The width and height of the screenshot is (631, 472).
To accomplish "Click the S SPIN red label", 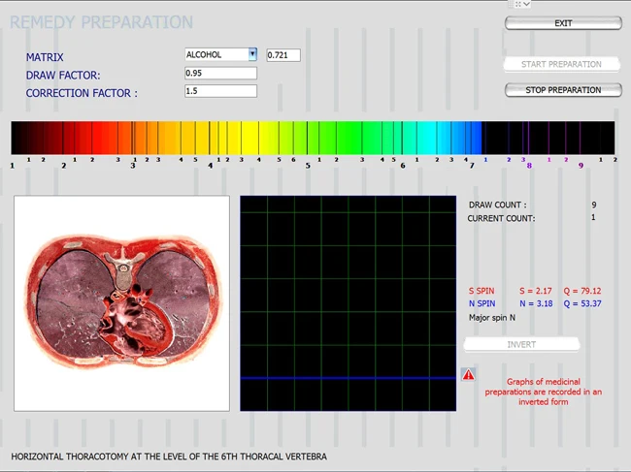I will click(x=482, y=290).
